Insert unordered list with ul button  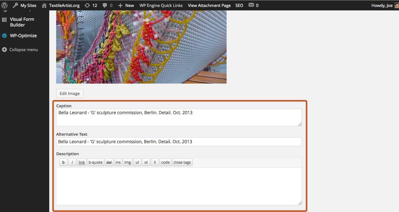(137, 162)
